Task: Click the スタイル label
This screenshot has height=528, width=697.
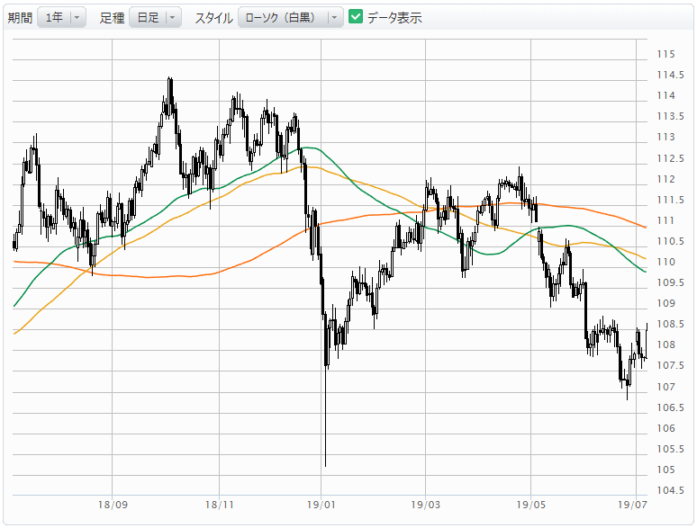Action: pyautogui.click(x=213, y=18)
